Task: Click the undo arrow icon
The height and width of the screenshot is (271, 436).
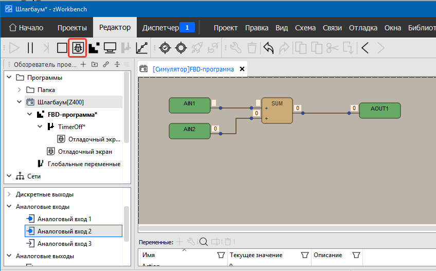Action: (268, 48)
